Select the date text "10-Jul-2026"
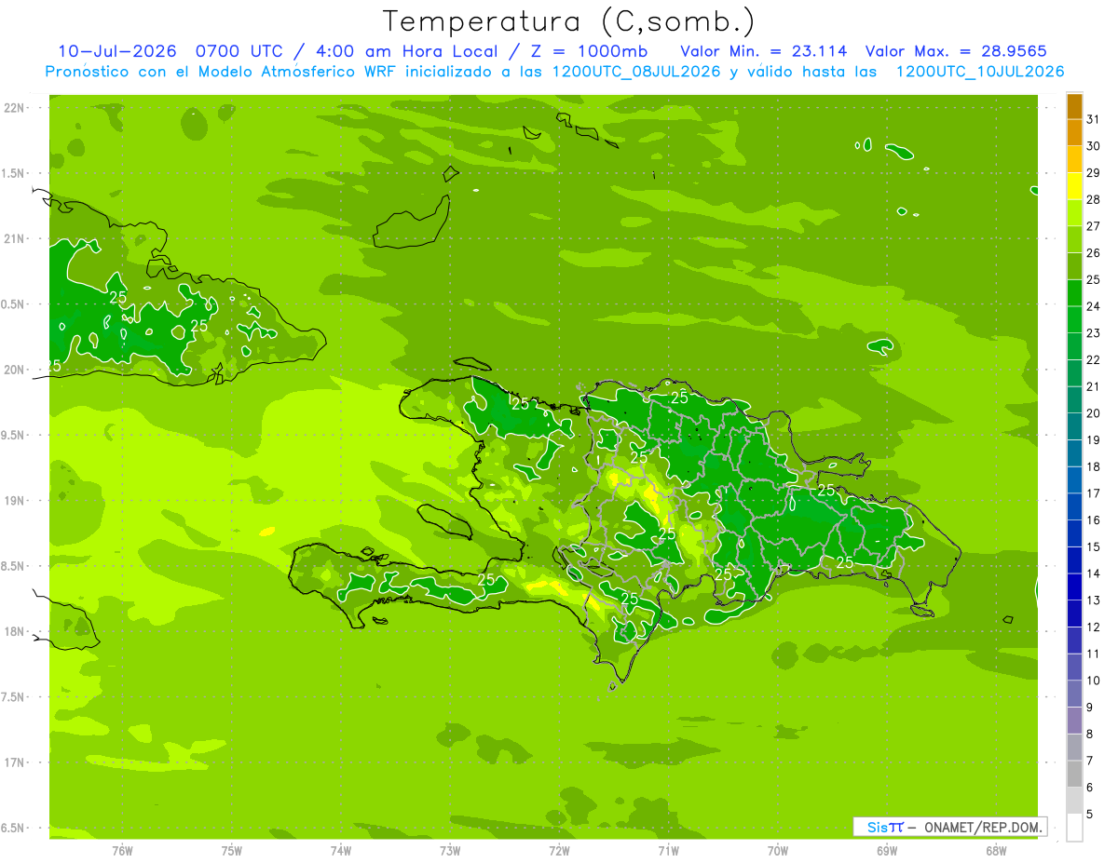1118x863 pixels. click(117, 51)
